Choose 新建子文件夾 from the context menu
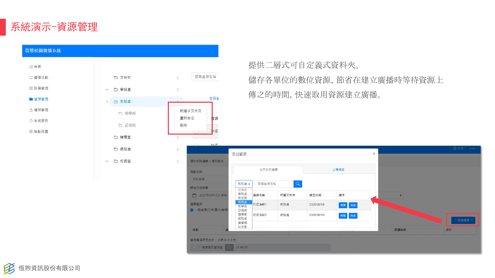 (x=191, y=111)
